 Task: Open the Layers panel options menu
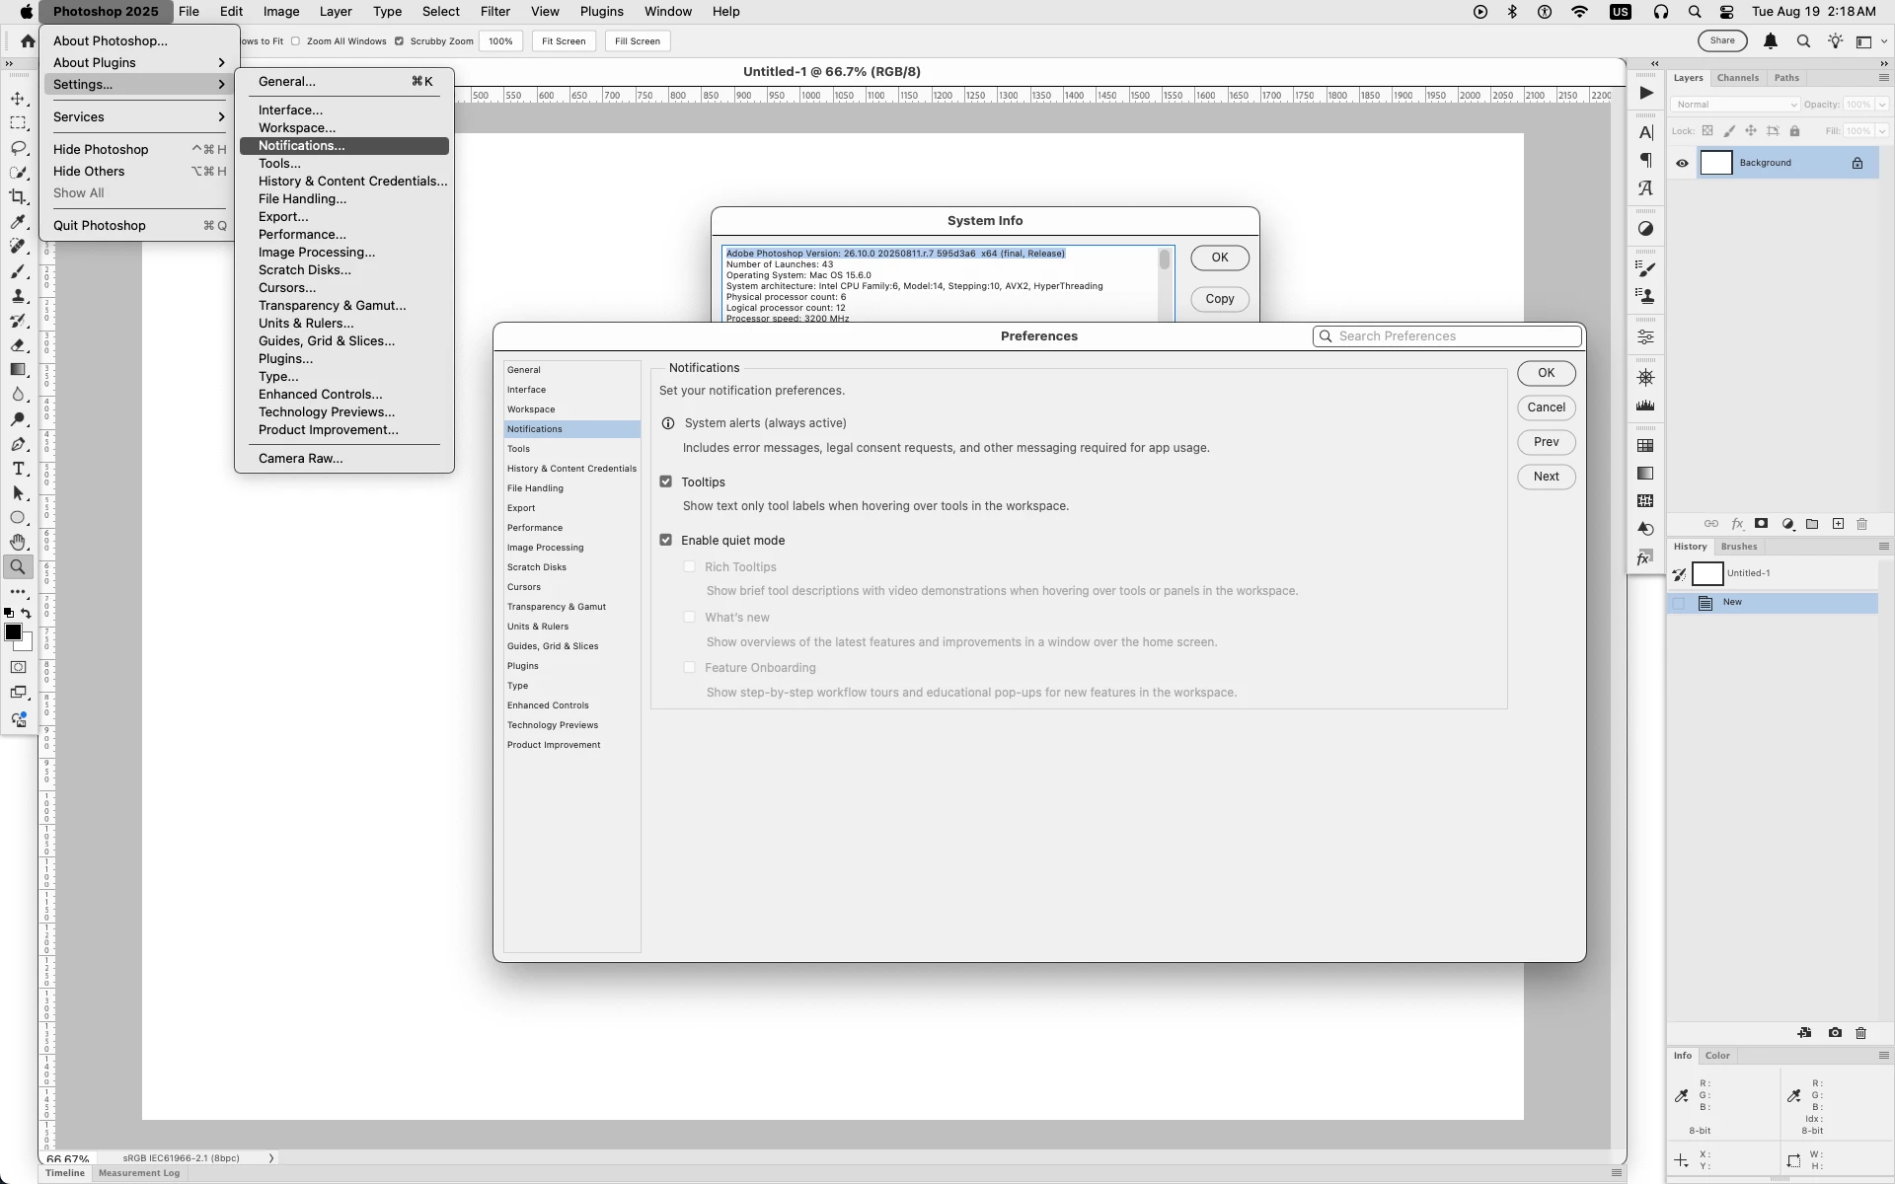pos(1883,78)
